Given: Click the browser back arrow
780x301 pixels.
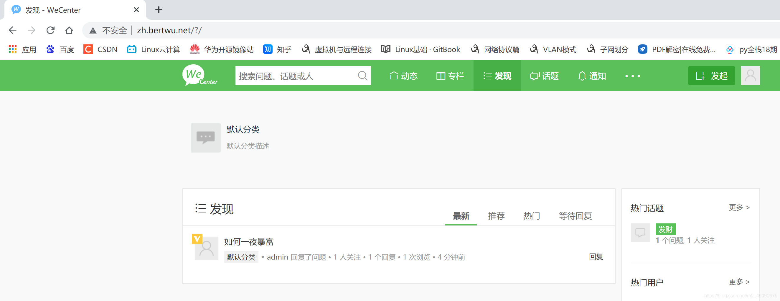Looking at the screenshot, I should coord(13,30).
